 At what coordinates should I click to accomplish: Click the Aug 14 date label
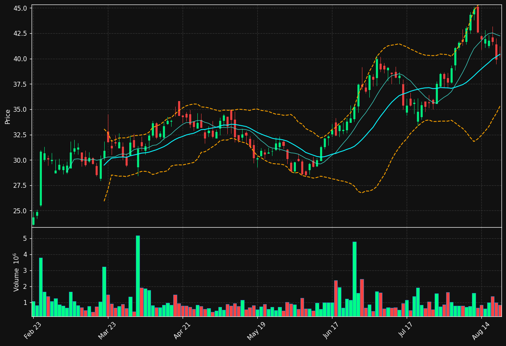[x=481, y=330]
